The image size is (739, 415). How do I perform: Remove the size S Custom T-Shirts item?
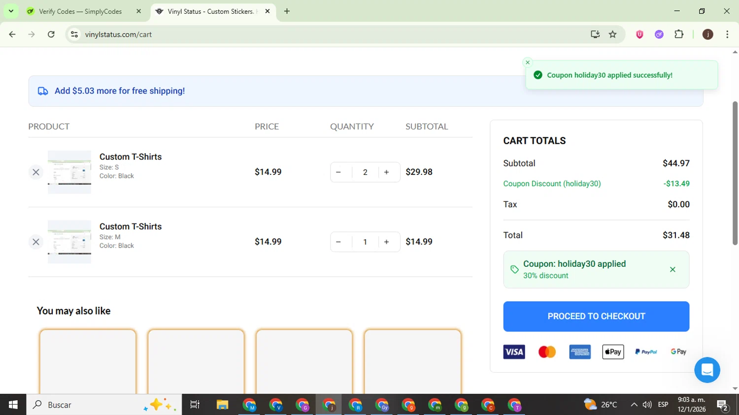(x=36, y=172)
